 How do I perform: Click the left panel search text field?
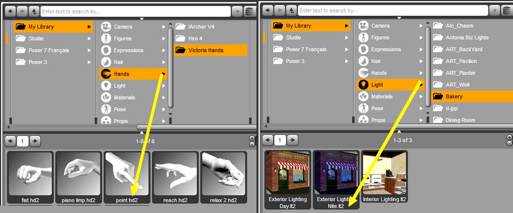coord(136,12)
